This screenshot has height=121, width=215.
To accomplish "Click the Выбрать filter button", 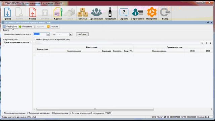I will 82,34.
